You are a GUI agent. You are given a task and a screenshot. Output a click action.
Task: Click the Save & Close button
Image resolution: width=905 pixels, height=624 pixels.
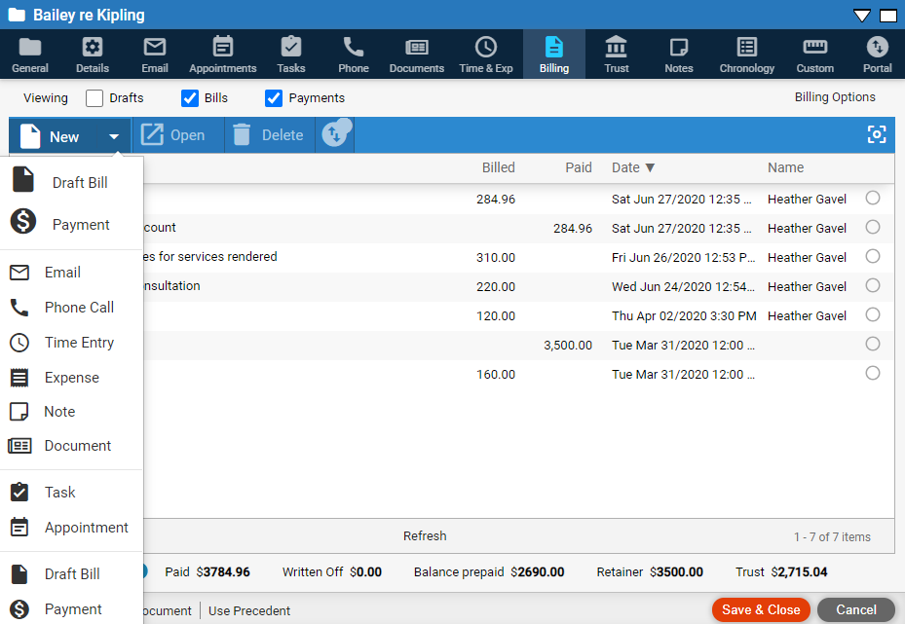(761, 610)
